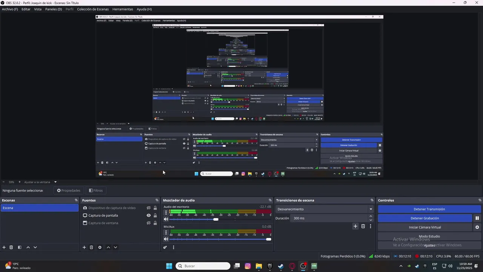Toggle lock on Captura de ventana

[x=155, y=223]
